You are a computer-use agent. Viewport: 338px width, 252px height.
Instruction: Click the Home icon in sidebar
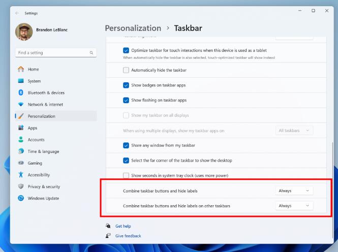pyautogui.click(x=21, y=69)
